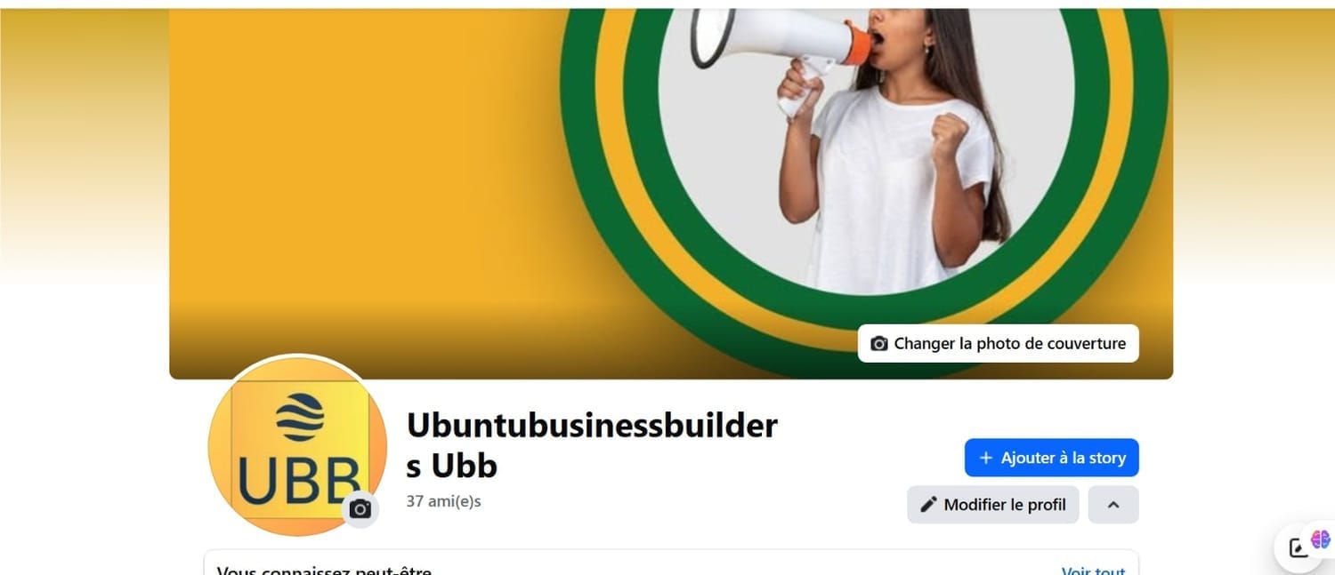Click the plus icon in the story button

point(985,458)
